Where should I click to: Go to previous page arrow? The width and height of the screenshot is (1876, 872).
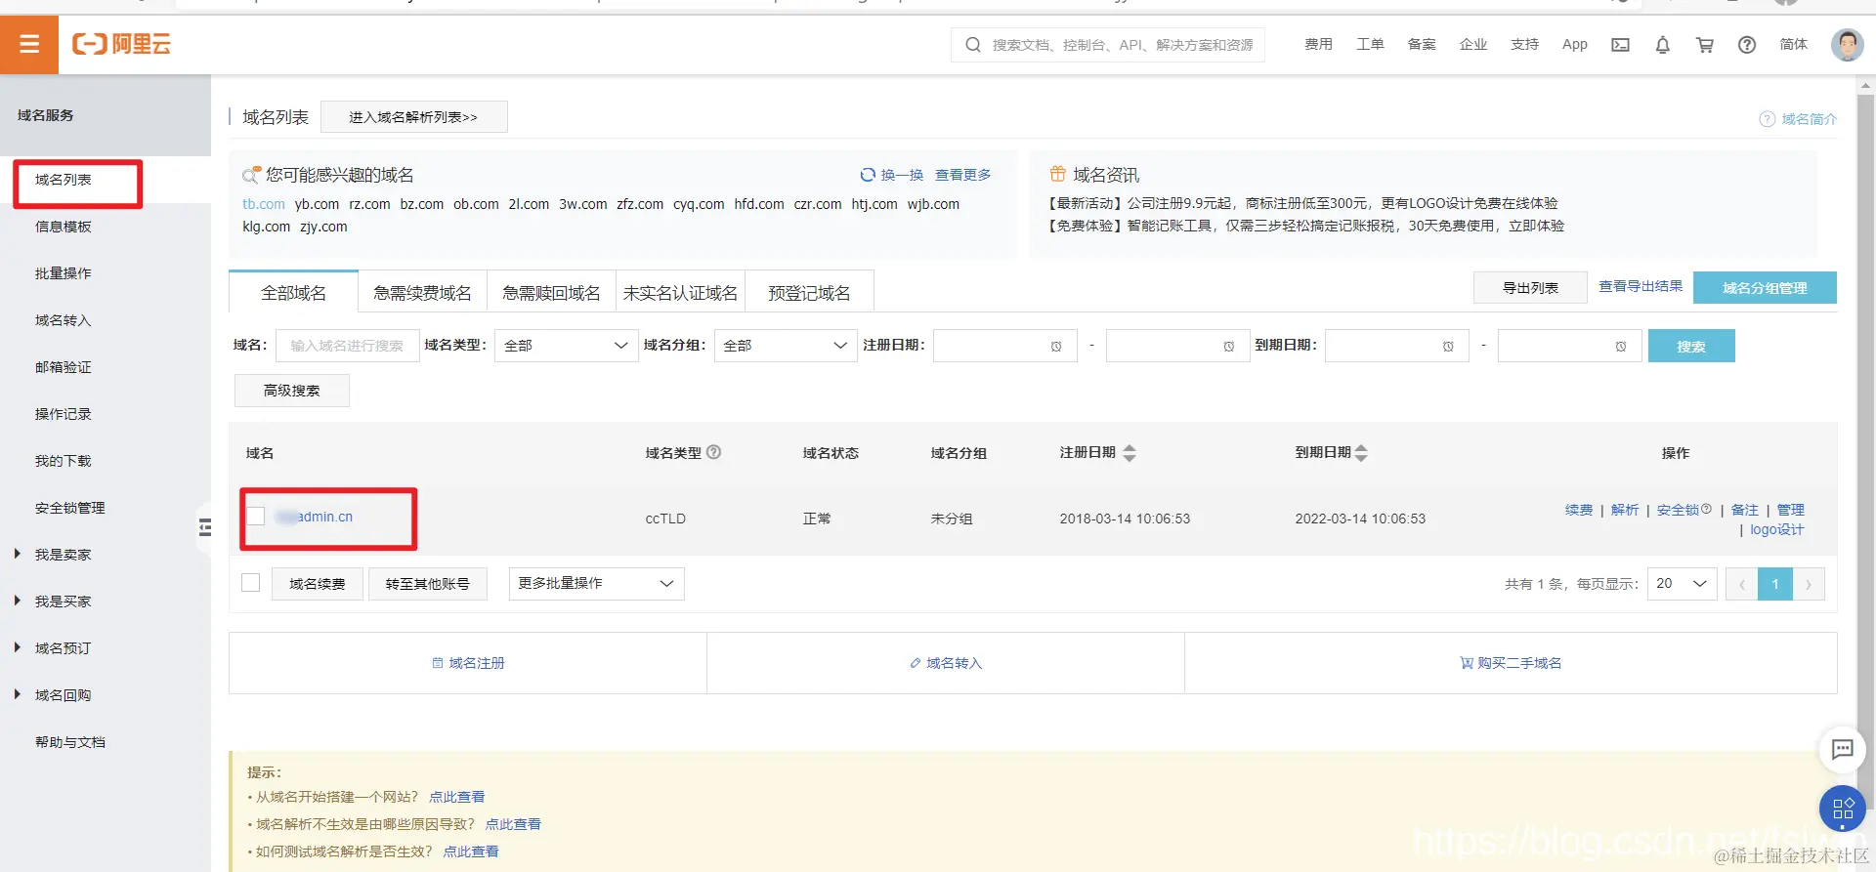(1741, 584)
